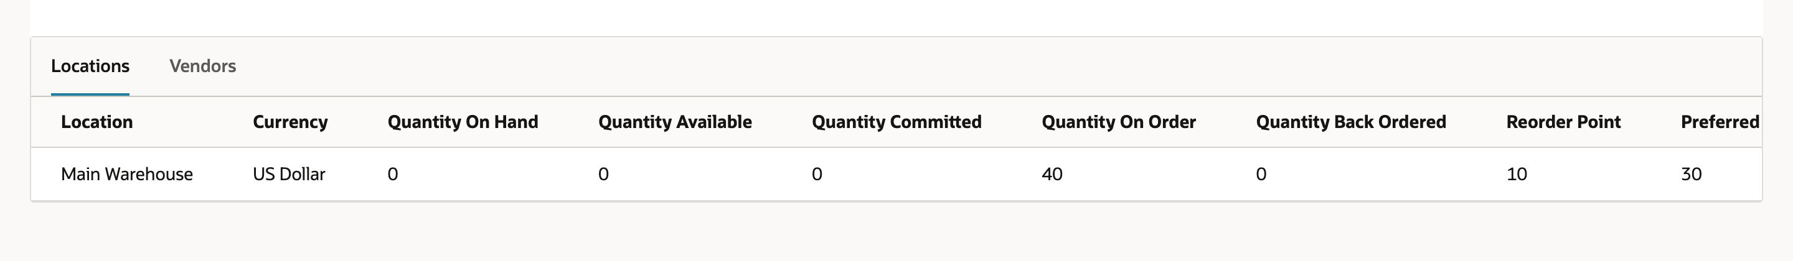Select the Quantity Committed value 0

817,174
